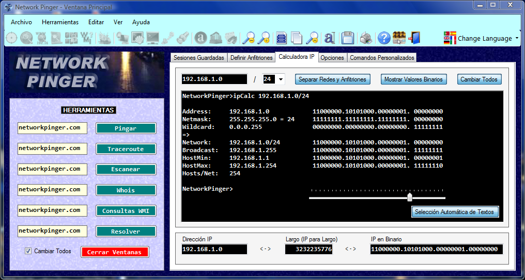Click the Cambiar Todos button in calculator
The height and width of the screenshot is (280, 525).
(x=479, y=79)
